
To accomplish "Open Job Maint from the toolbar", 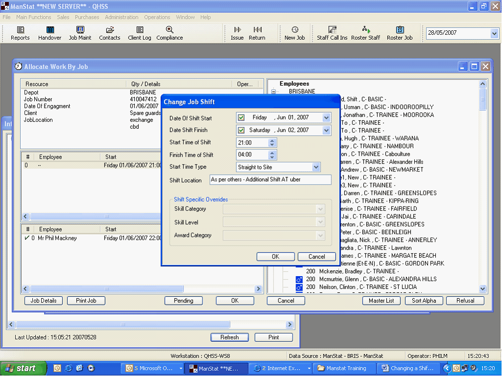I will click(80, 30).
